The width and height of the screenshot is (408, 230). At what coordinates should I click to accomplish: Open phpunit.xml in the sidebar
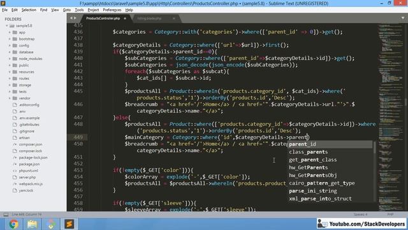pos(28,171)
